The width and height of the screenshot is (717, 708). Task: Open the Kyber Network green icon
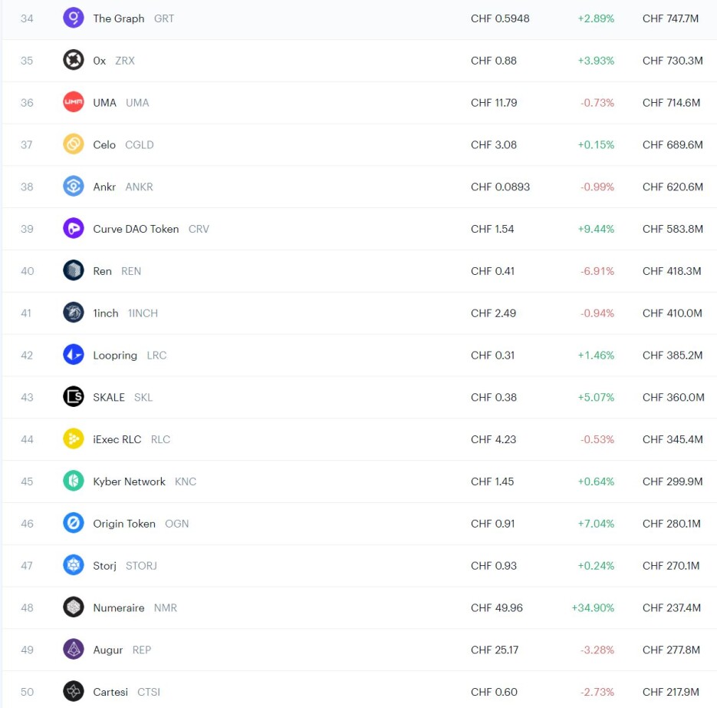[73, 481]
